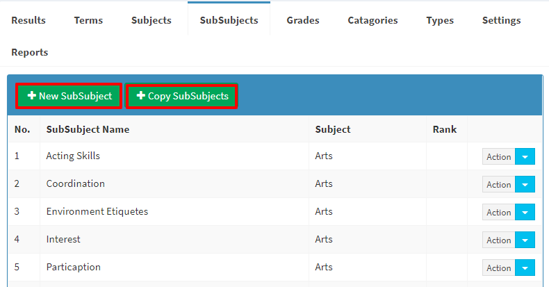Viewport: 549px width, 287px height.
Task: Go to the Subjects tab
Action: (x=151, y=20)
